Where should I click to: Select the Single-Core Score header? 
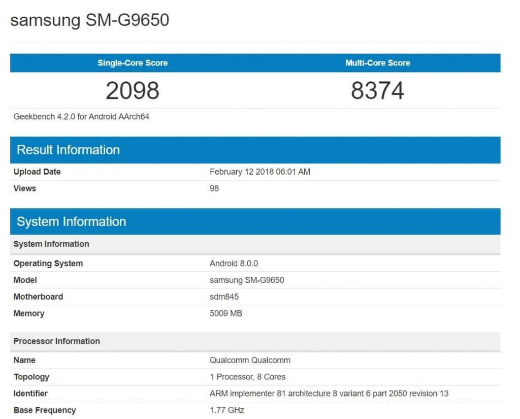pyautogui.click(x=133, y=63)
